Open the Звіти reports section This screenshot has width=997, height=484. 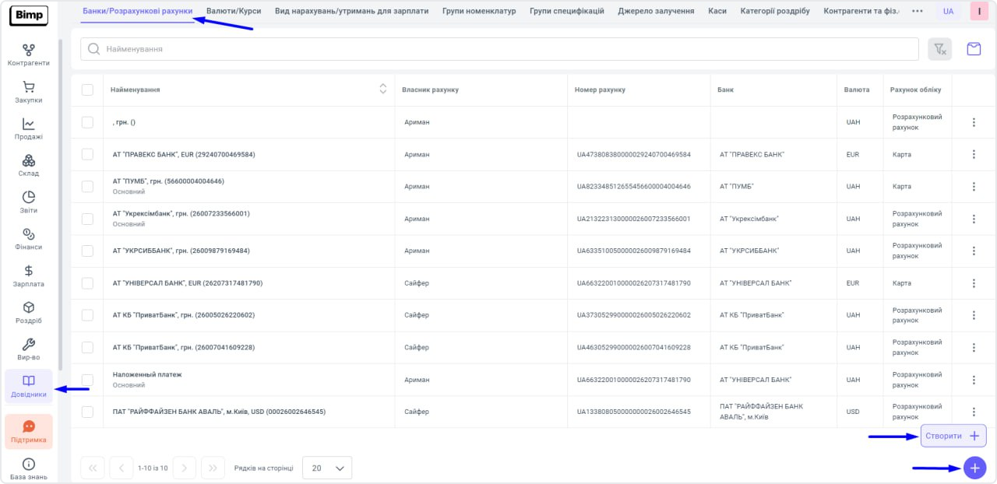29,202
